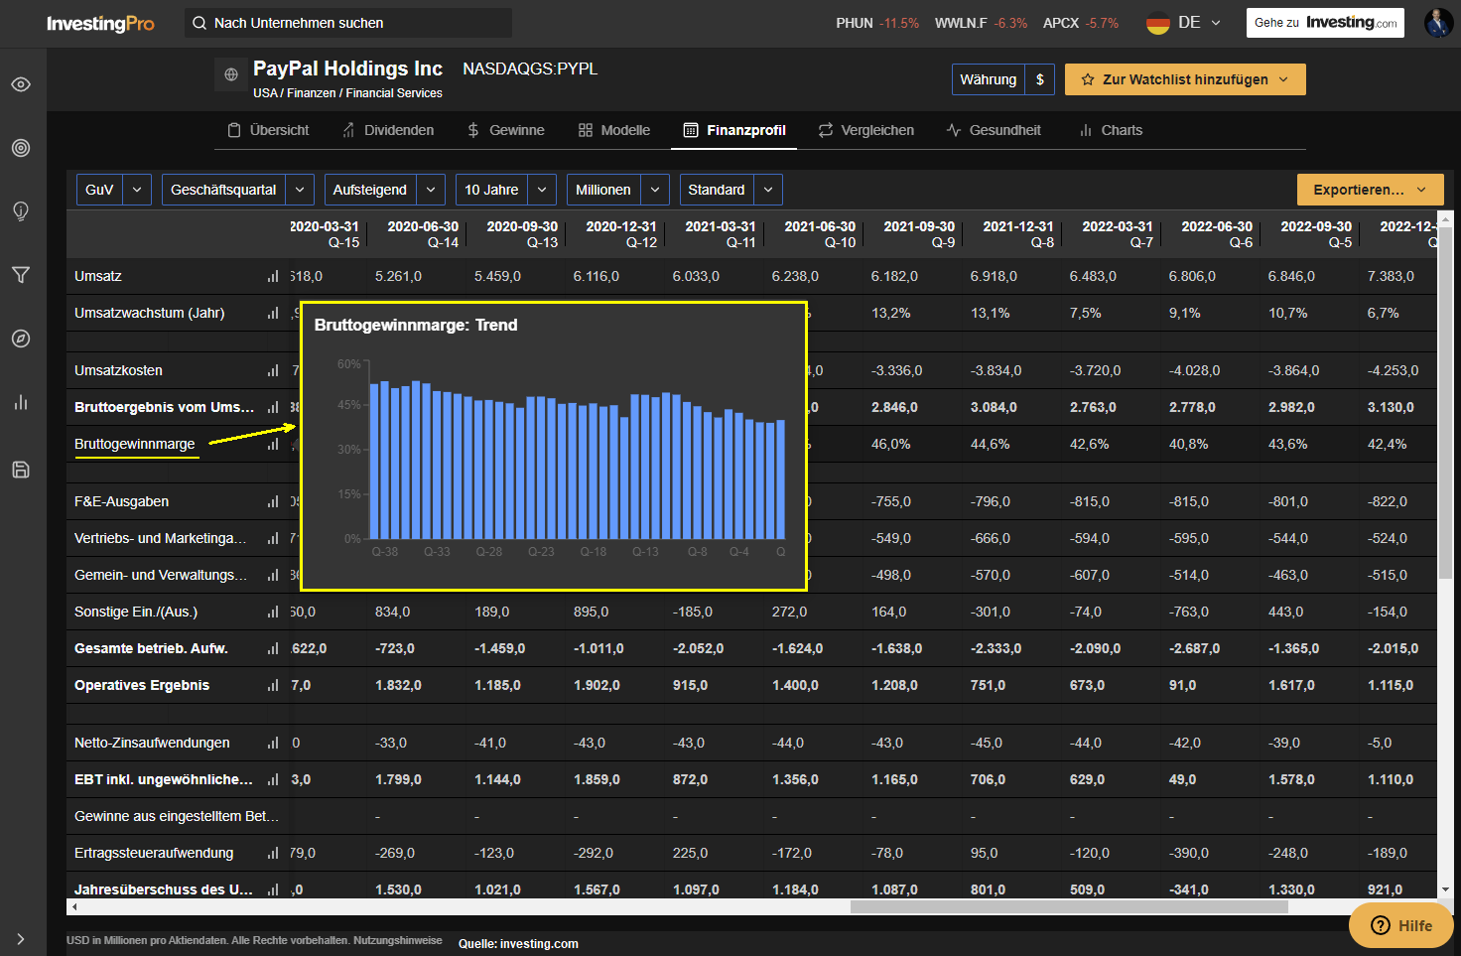Open the Millionen units dropdown

(x=618, y=190)
